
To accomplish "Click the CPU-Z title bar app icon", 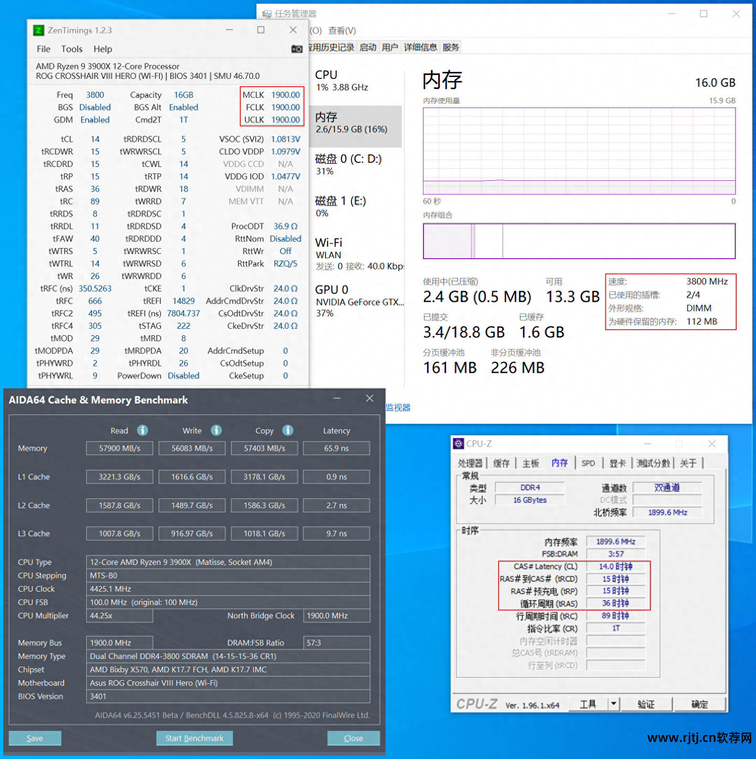I will [x=458, y=444].
